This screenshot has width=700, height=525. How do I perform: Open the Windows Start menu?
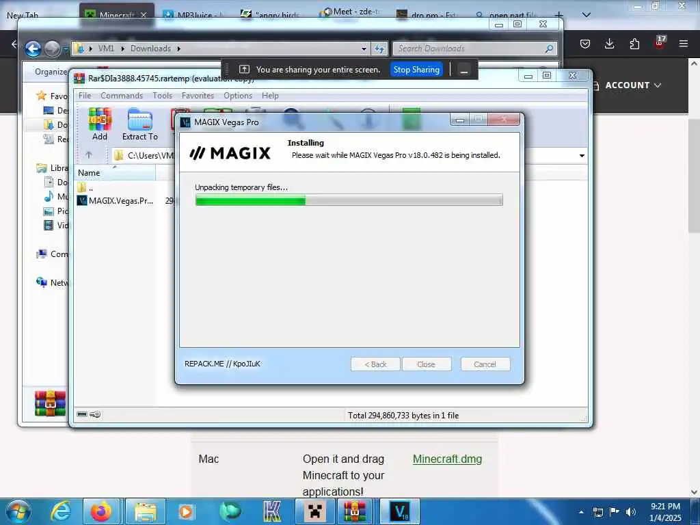click(x=18, y=511)
